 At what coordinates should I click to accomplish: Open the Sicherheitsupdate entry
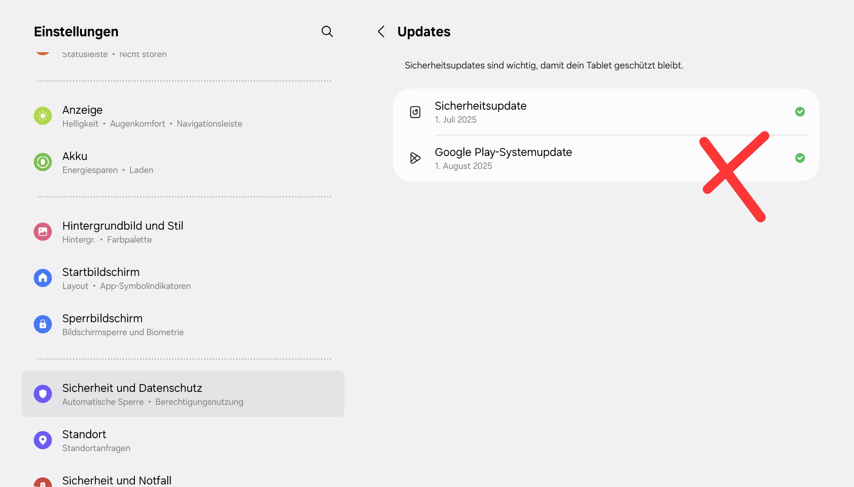point(480,112)
